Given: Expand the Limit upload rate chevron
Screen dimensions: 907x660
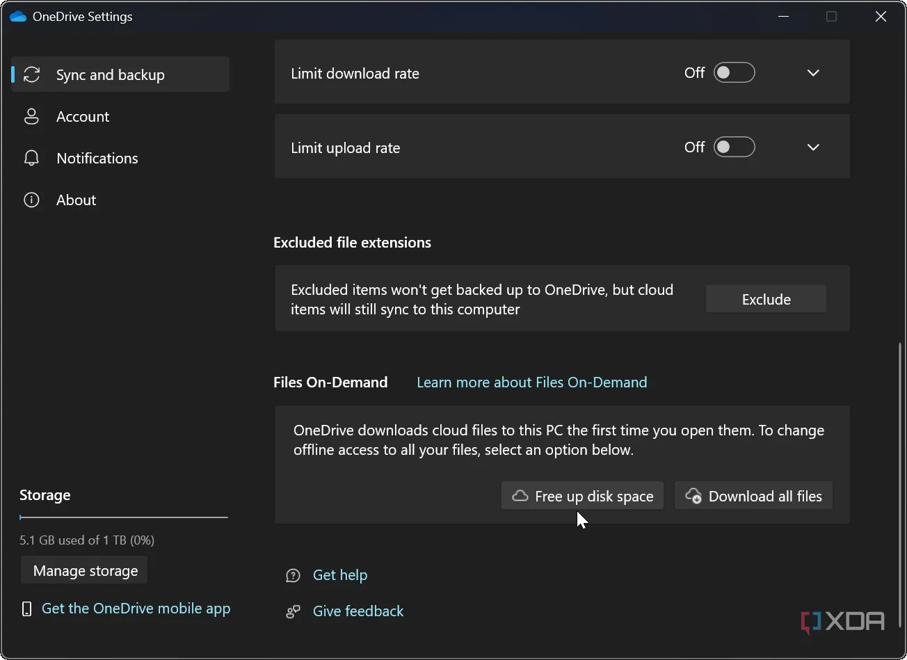Looking at the screenshot, I should [x=813, y=147].
